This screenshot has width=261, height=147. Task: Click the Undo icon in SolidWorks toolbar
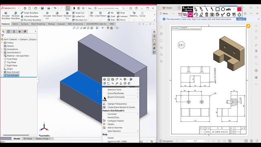pos(55,8)
